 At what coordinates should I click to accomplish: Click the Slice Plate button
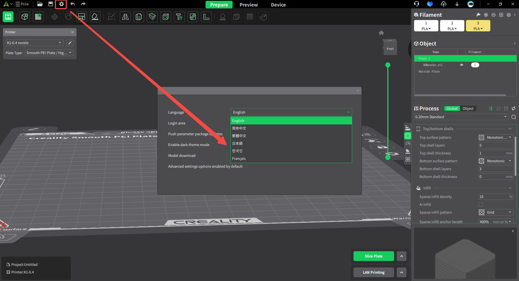point(373,256)
